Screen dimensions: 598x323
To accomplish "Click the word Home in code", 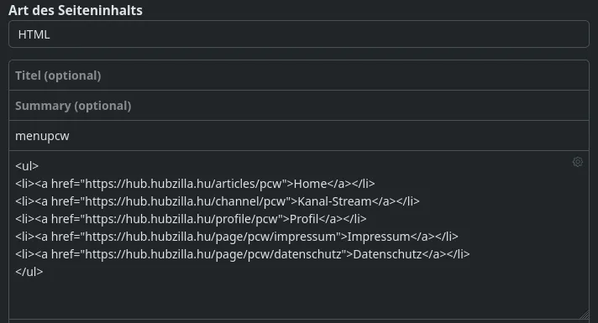I will pos(311,184).
